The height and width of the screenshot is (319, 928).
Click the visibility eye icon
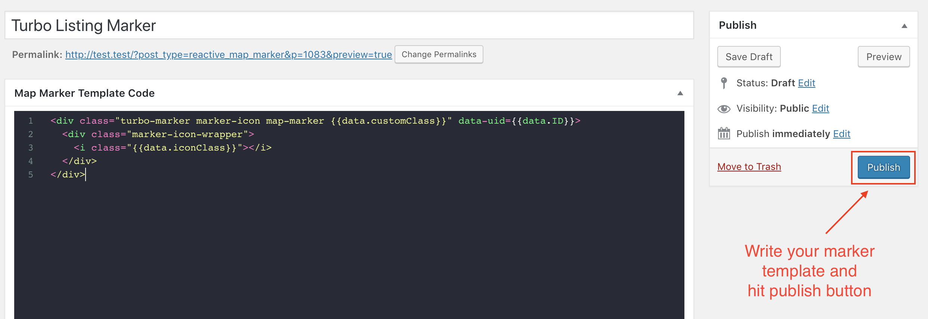coord(724,109)
